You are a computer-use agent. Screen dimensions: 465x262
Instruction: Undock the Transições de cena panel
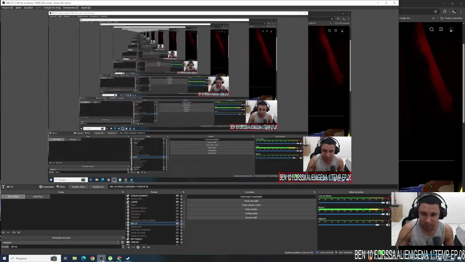coord(123,238)
